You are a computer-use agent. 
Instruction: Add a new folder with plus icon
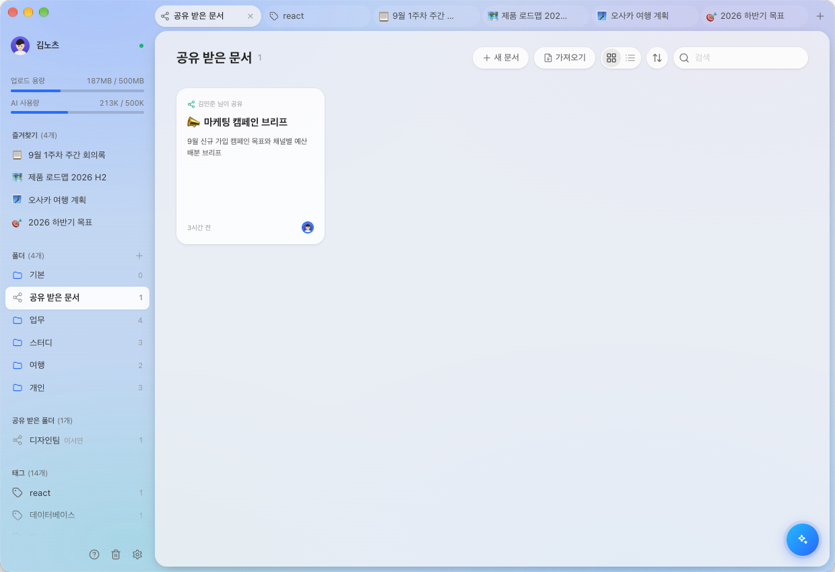(x=139, y=256)
